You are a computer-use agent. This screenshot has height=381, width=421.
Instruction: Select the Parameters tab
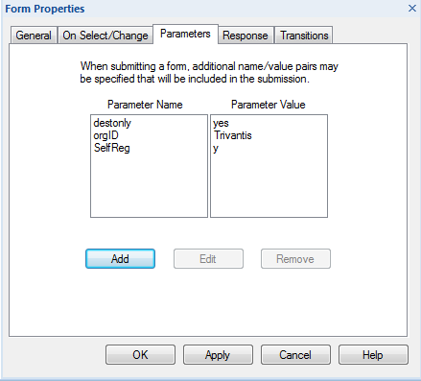pos(185,34)
